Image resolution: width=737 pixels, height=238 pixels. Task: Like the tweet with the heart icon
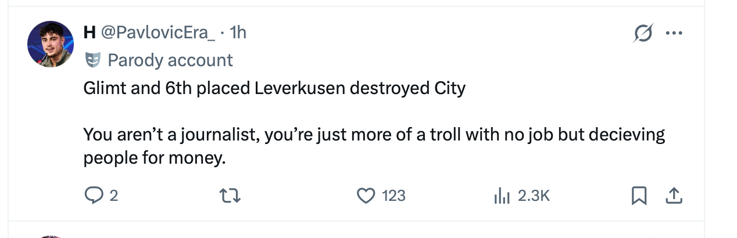point(366,196)
